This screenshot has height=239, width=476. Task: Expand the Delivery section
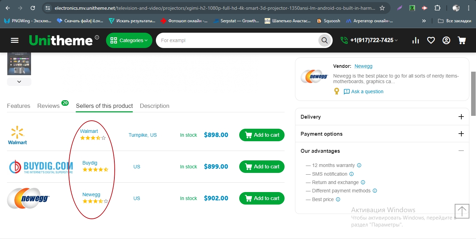coord(461,117)
